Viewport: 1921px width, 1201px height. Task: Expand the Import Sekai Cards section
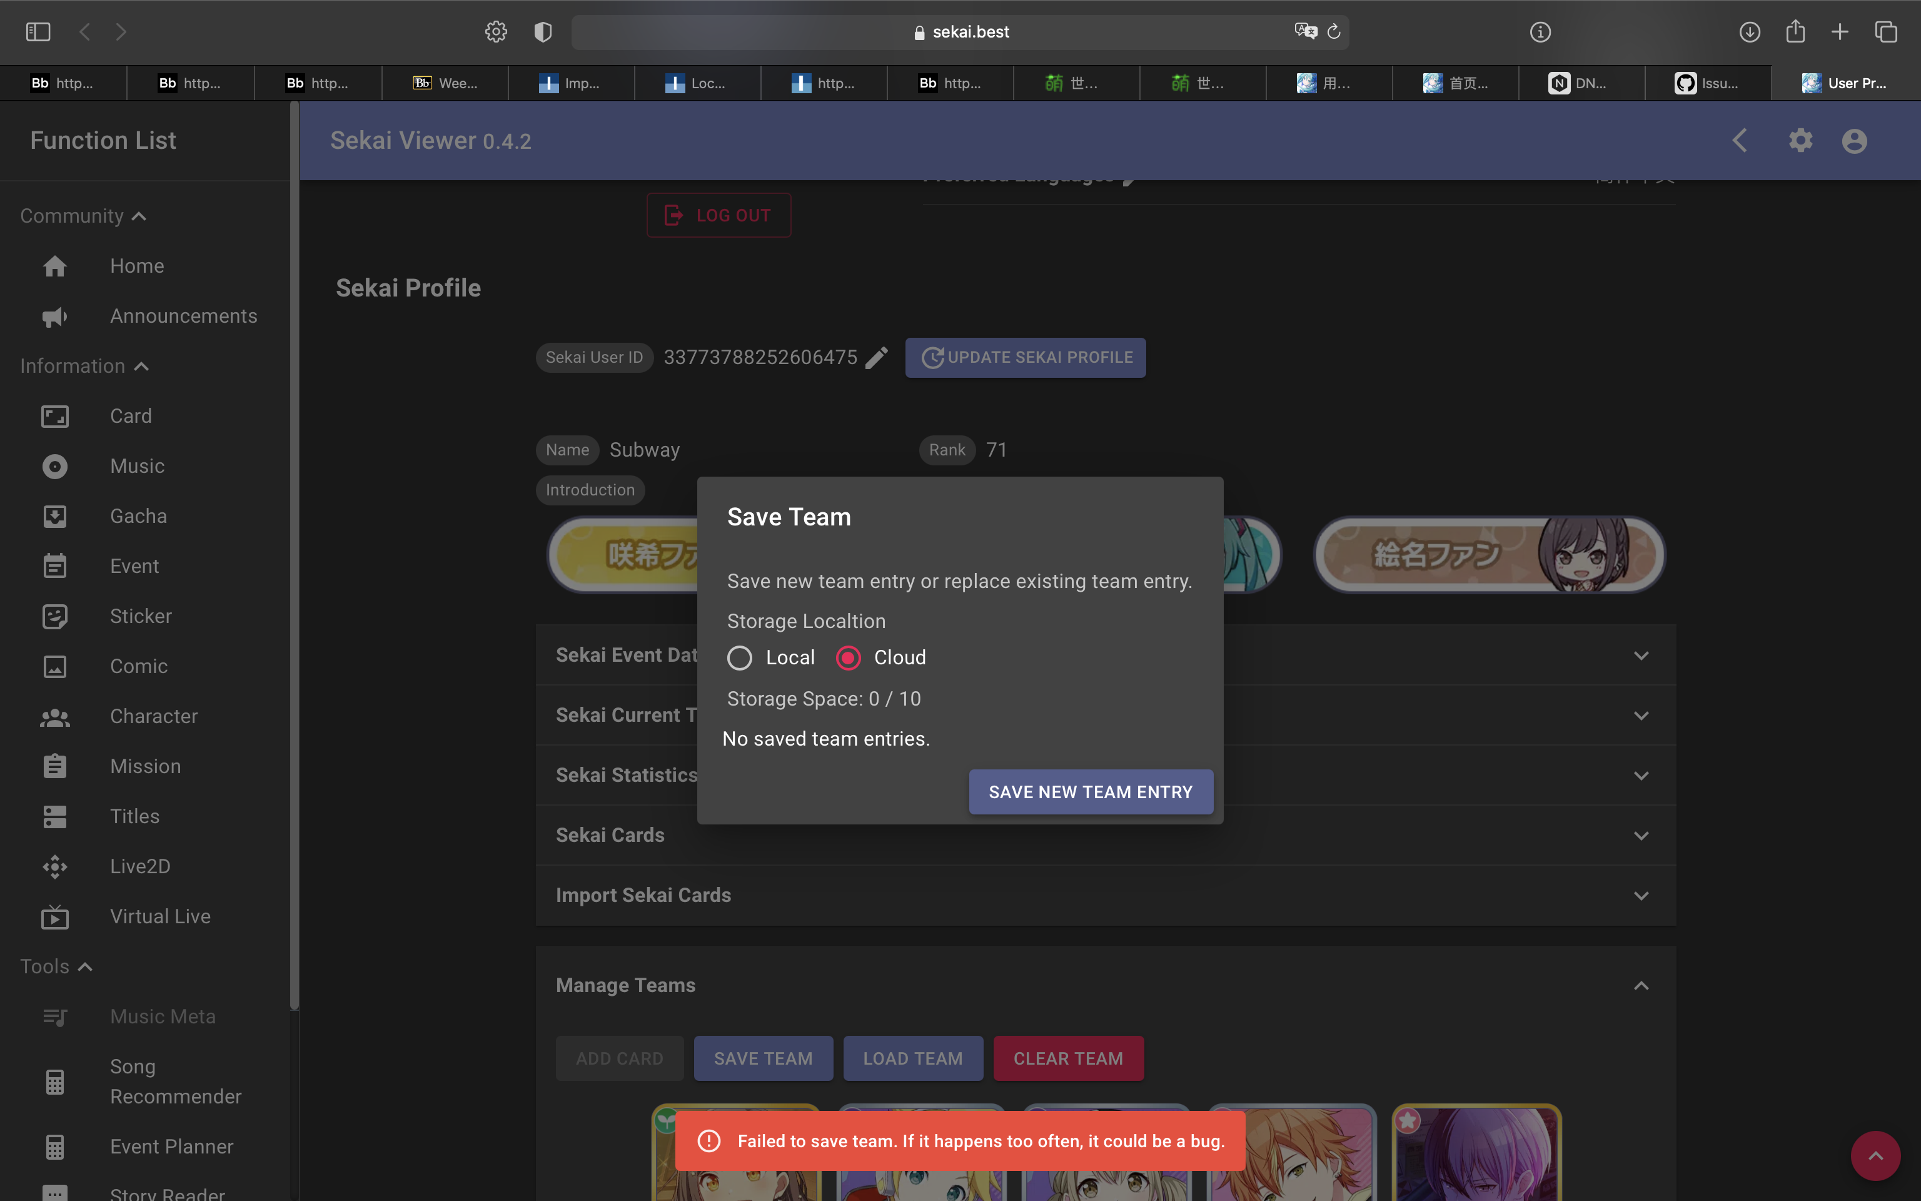(1641, 895)
